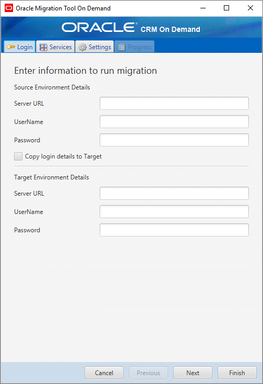Open the Settings tab
263x384 pixels.
[x=95, y=47]
